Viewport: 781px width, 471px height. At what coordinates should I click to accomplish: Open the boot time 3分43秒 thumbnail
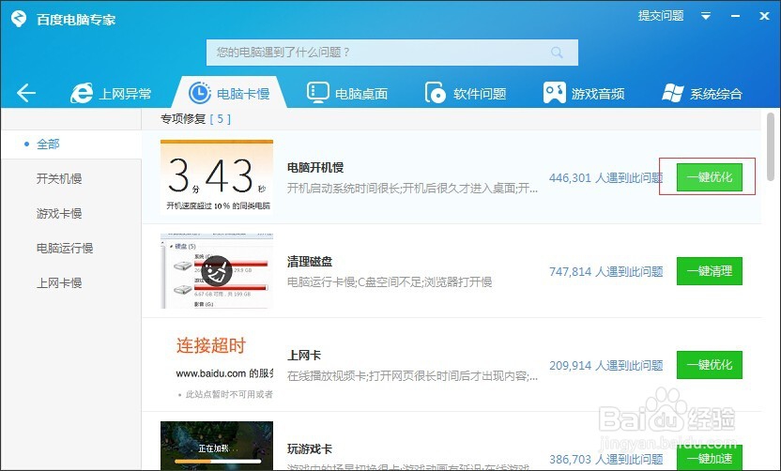click(217, 177)
